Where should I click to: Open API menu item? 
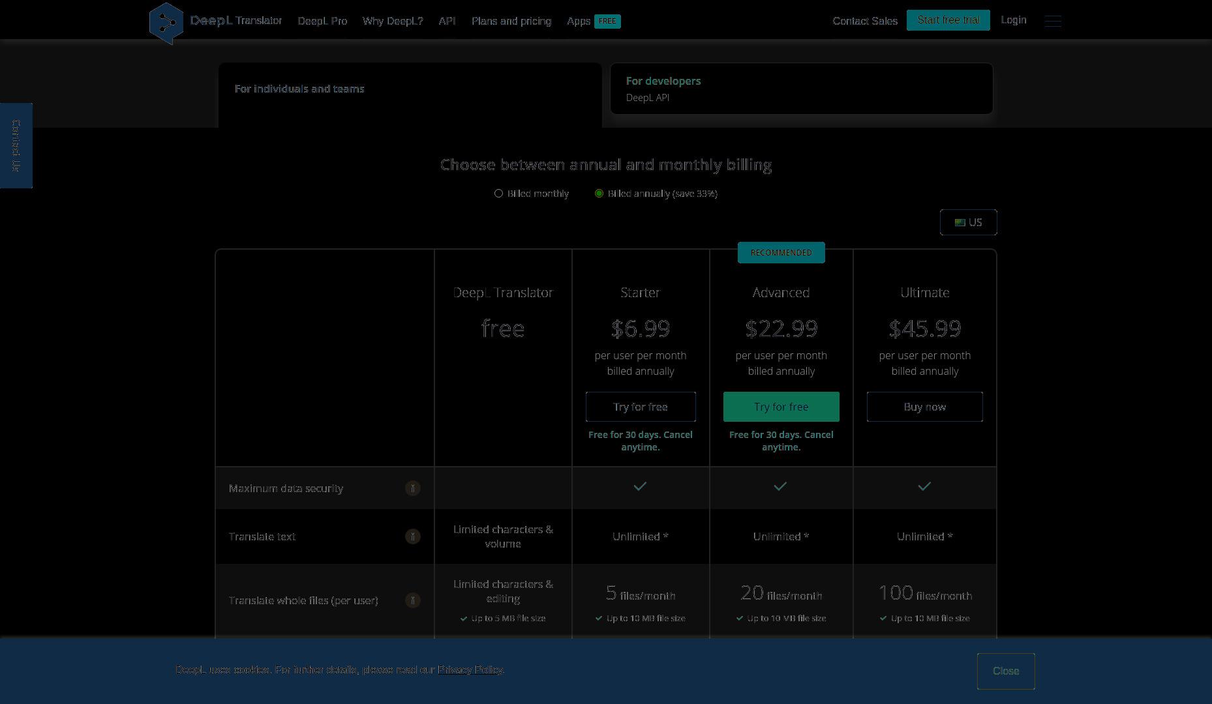pyautogui.click(x=447, y=21)
